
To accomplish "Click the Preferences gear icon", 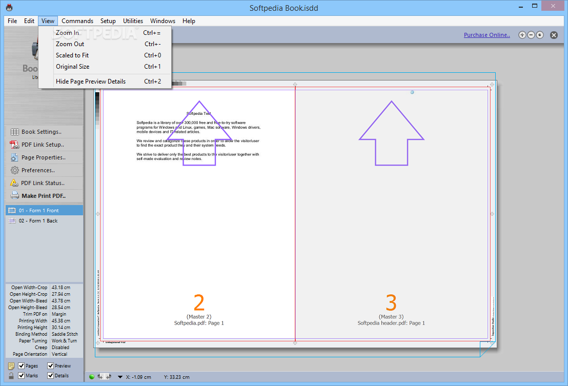I will pos(14,170).
